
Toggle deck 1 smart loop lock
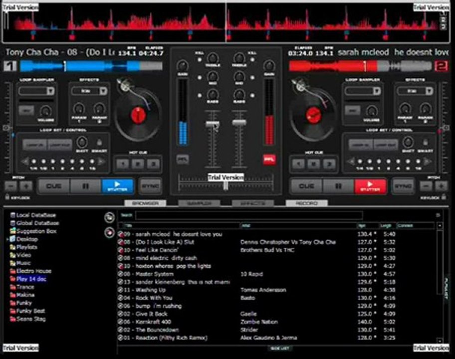(x=99, y=143)
